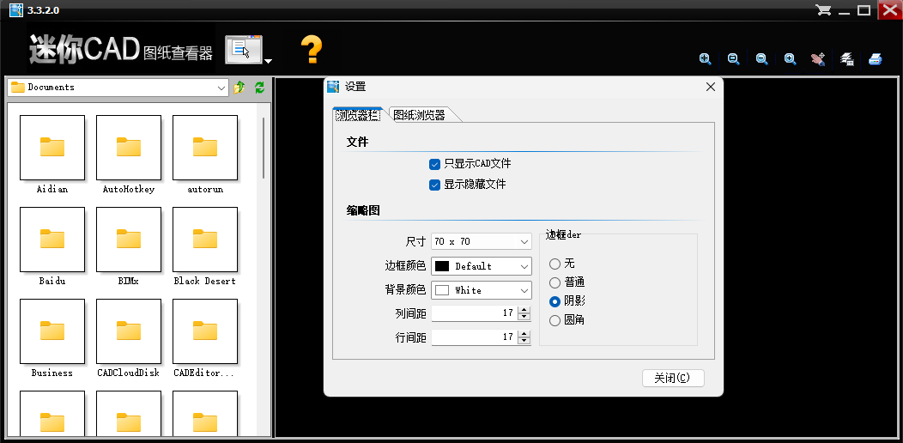Viewport: 903px width, 443px height.
Task: Decrease 列间距 with down arrow
Action: click(x=524, y=317)
